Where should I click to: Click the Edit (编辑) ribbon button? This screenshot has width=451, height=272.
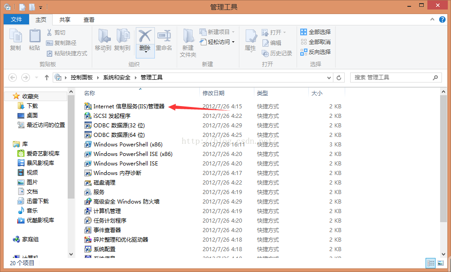tap(272, 43)
